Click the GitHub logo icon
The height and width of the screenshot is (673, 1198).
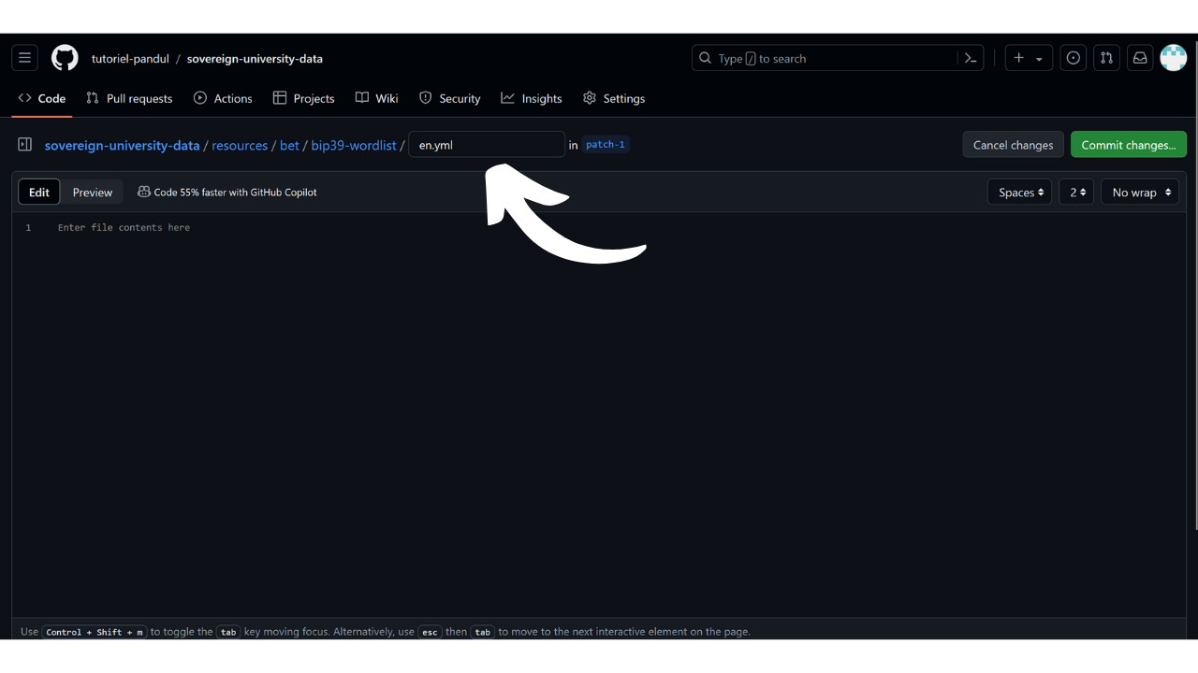[65, 58]
